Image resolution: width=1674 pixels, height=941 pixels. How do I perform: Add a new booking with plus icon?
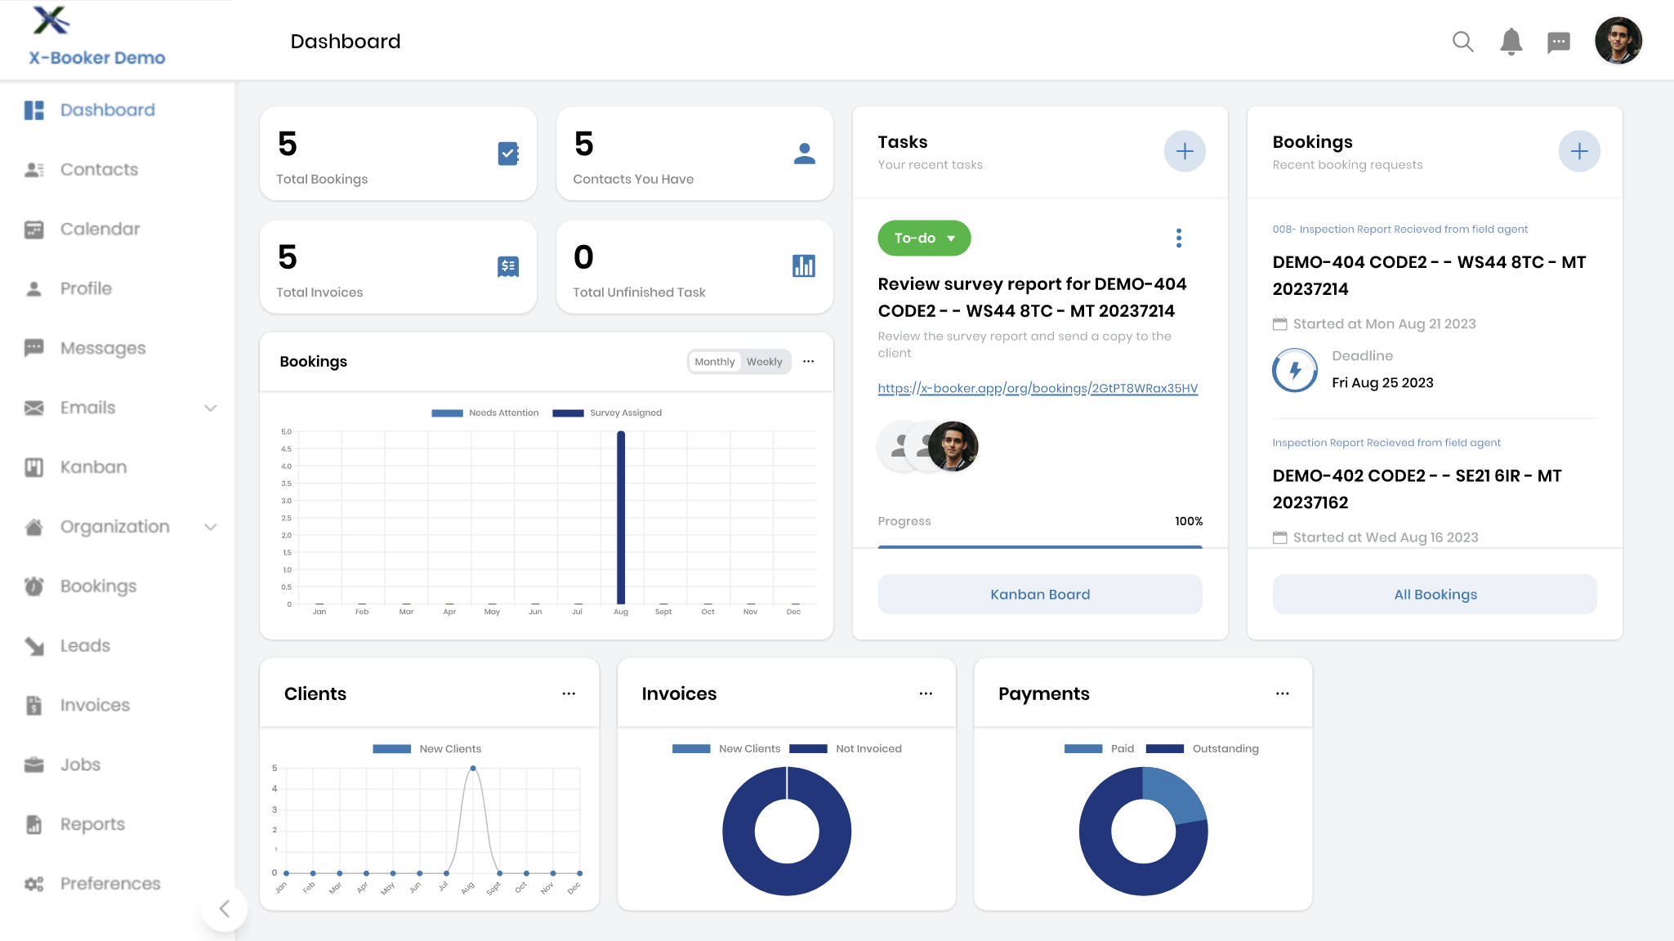point(1578,151)
